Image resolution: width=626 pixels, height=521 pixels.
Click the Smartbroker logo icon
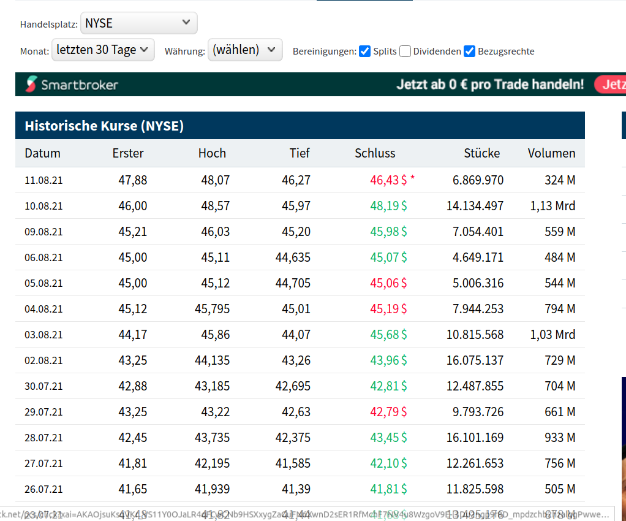coord(31,85)
